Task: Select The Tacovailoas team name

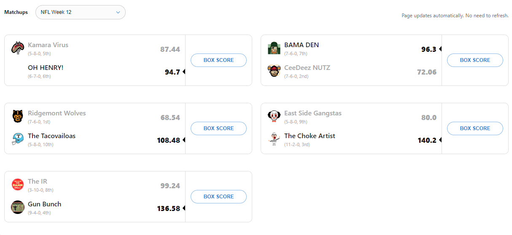Action: 51,136
